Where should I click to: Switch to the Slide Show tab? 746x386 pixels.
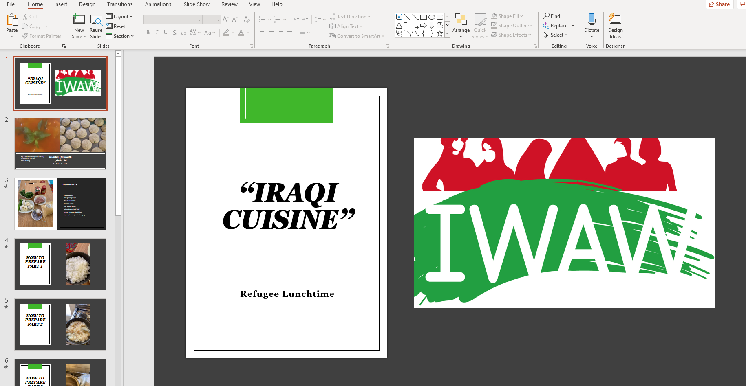(196, 4)
